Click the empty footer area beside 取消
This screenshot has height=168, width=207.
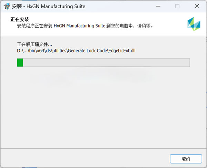pos(85,158)
